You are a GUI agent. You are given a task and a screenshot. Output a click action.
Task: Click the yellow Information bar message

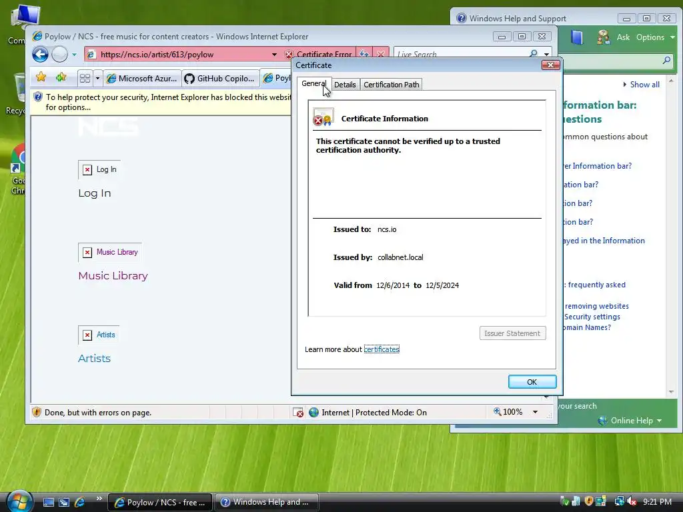(x=161, y=102)
